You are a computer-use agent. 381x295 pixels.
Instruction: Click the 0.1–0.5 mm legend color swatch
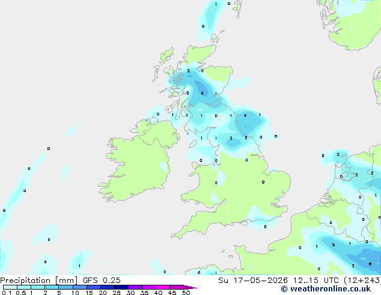(10, 287)
